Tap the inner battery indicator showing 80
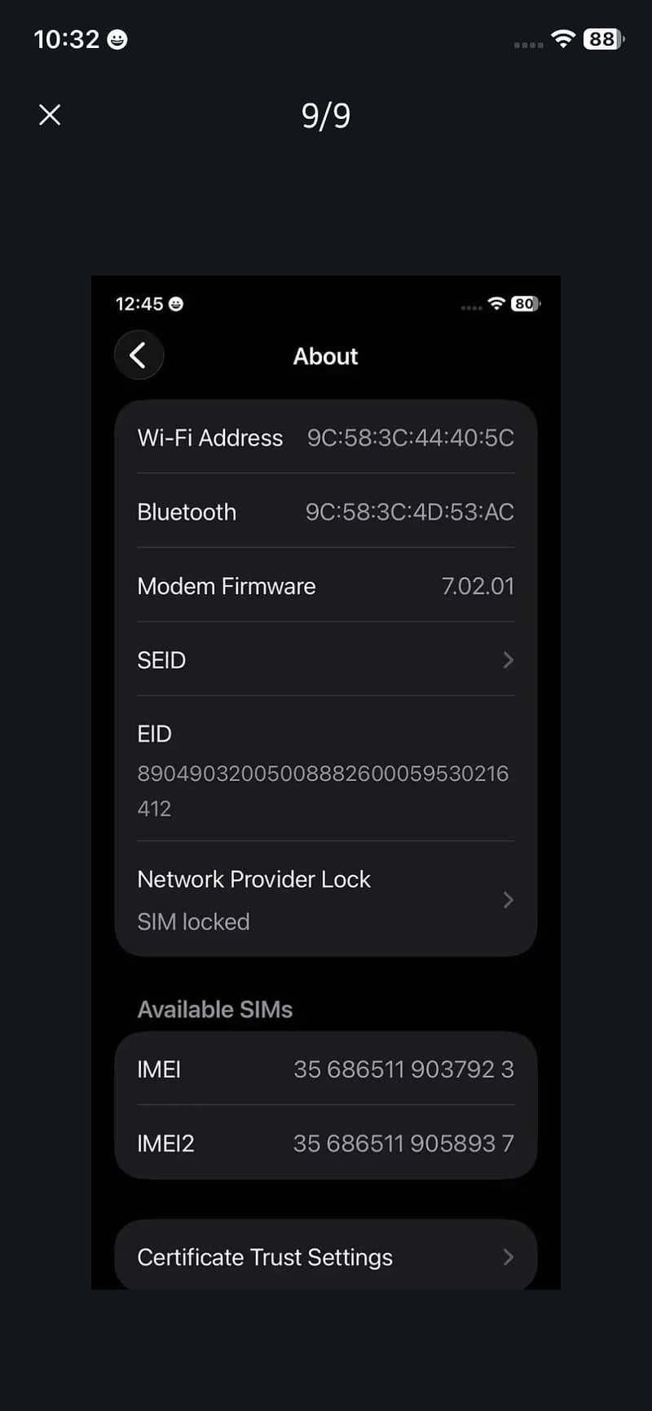 click(x=526, y=304)
